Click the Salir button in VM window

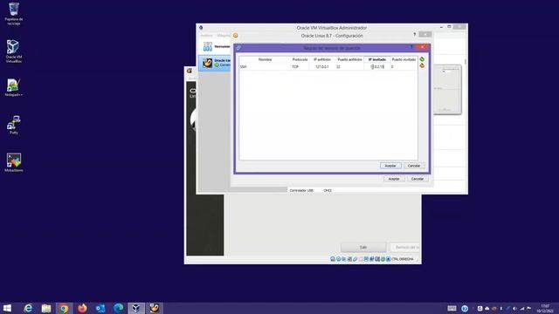(x=363, y=247)
